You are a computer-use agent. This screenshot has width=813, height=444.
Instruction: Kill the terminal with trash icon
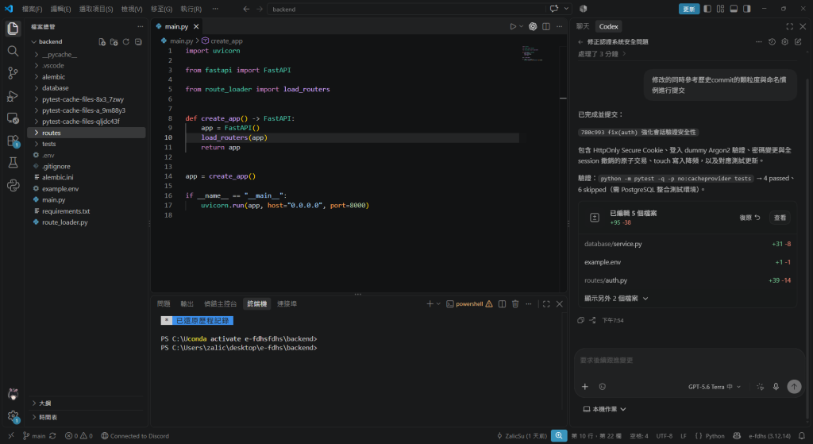(515, 304)
